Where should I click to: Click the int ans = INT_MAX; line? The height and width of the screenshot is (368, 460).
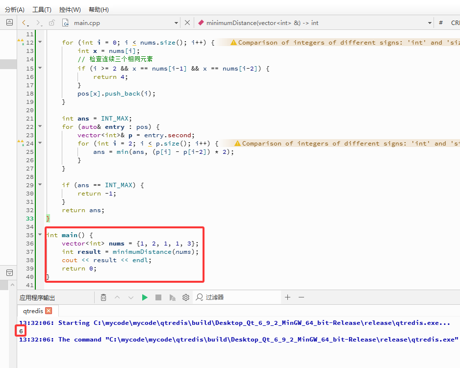(x=97, y=119)
